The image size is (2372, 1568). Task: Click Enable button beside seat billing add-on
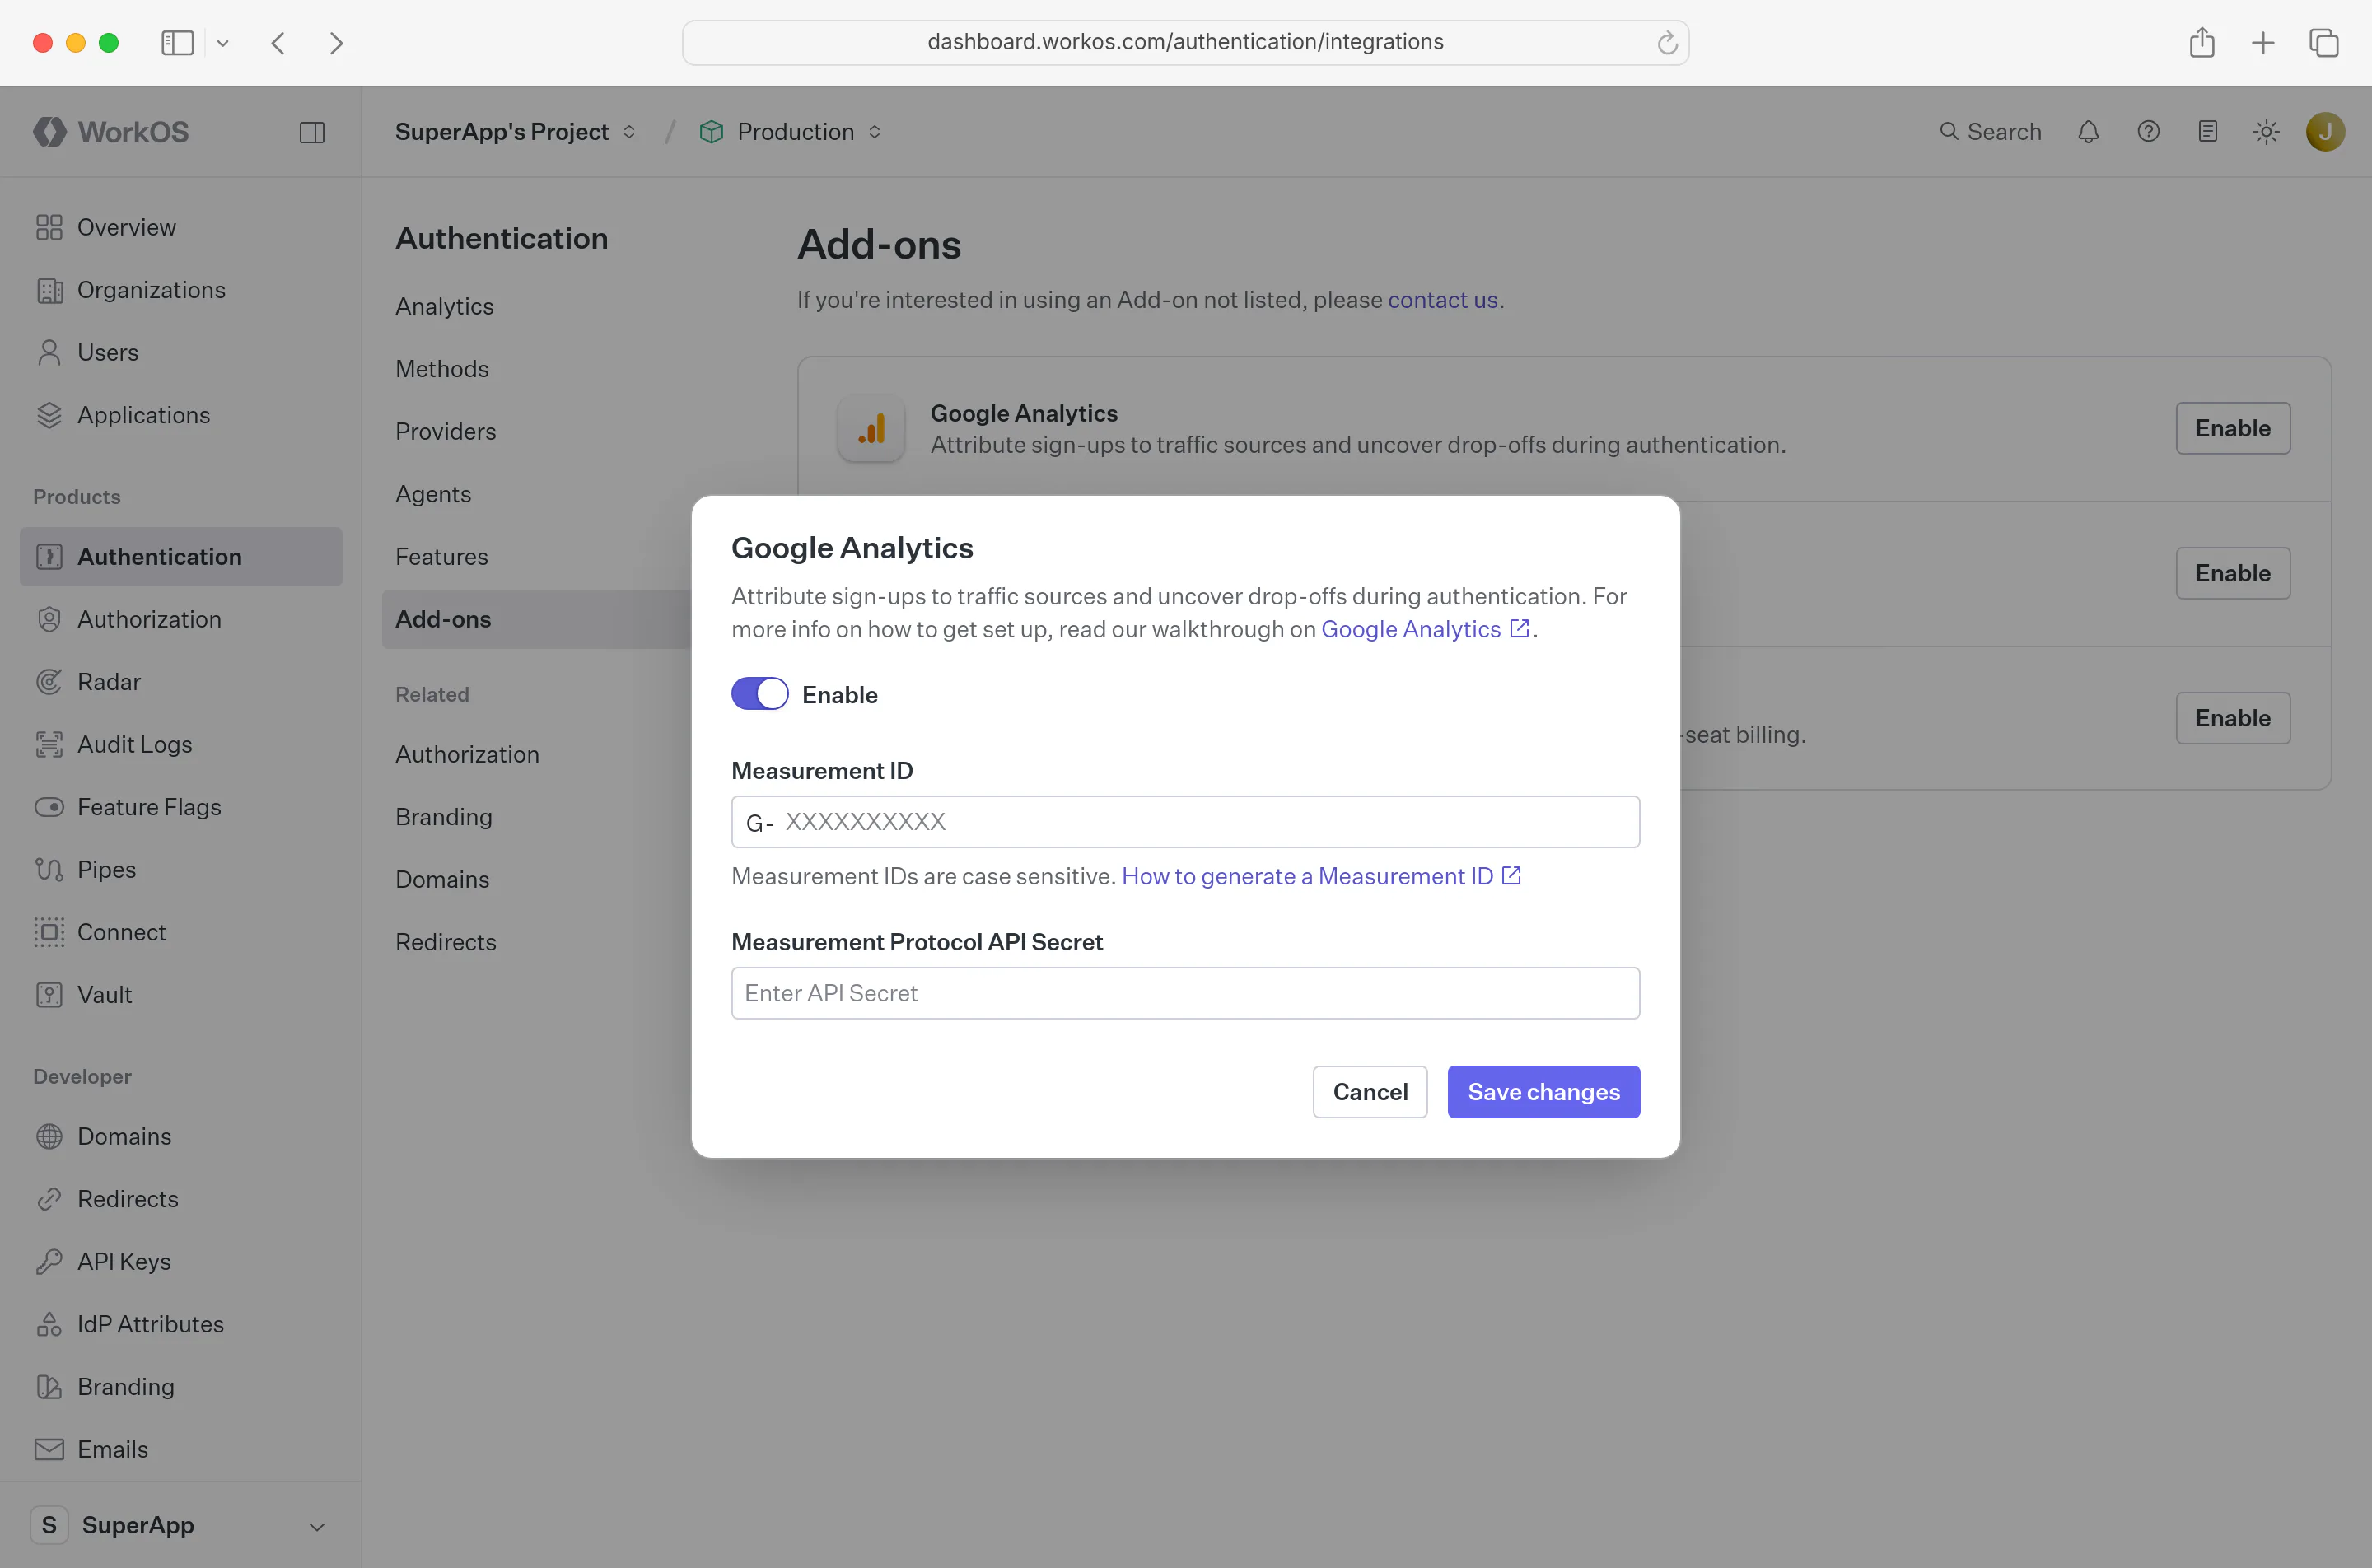[x=2232, y=718]
